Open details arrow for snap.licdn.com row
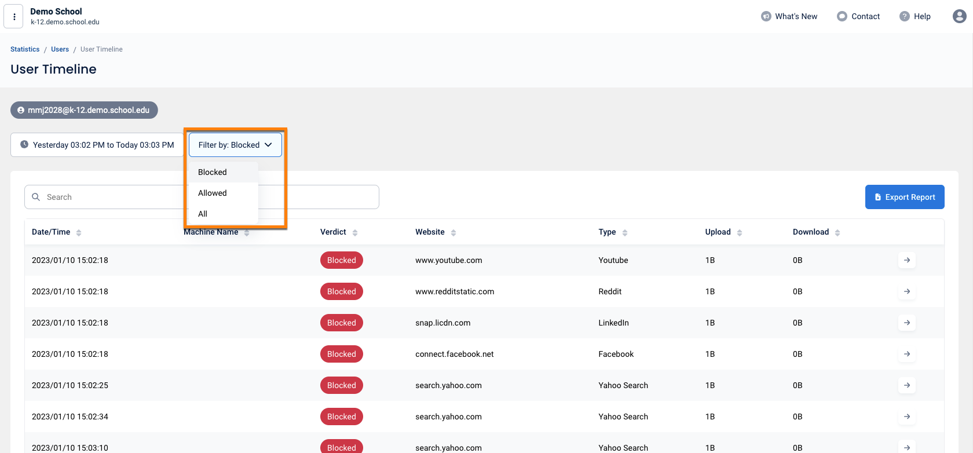This screenshot has width=973, height=453. click(907, 323)
